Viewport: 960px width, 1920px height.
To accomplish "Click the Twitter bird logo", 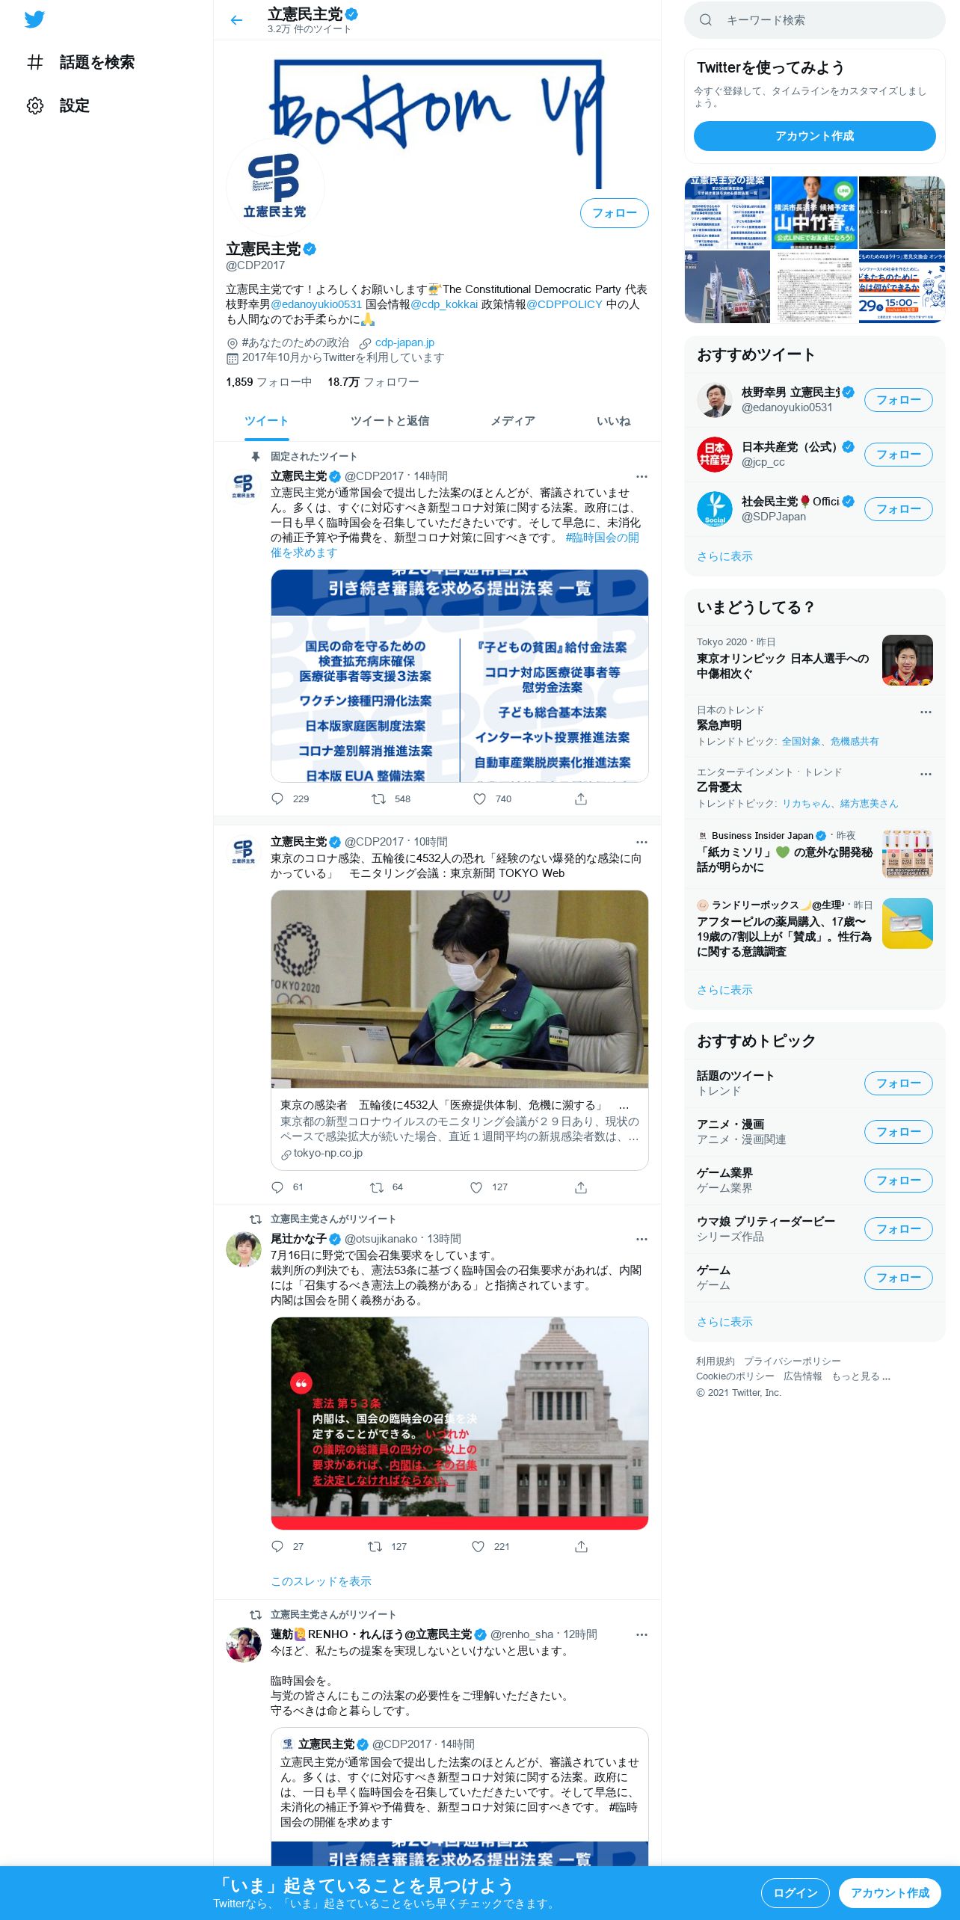I will [34, 19].
